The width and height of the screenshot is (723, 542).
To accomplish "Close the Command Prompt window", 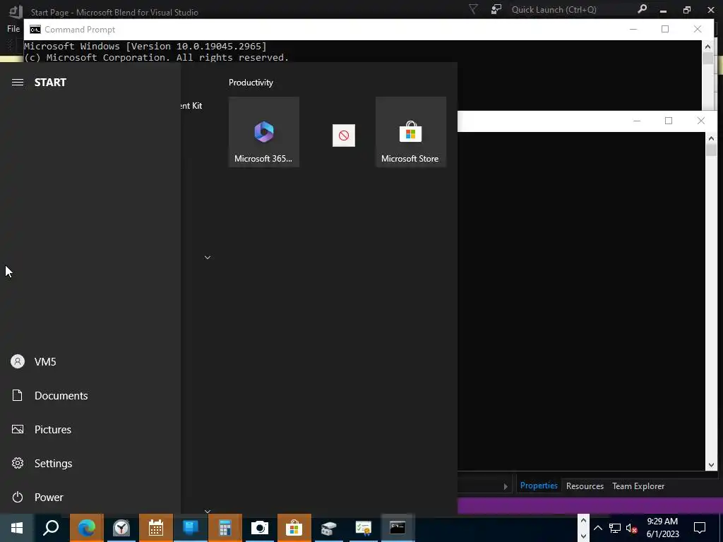I will click(697, 29).
